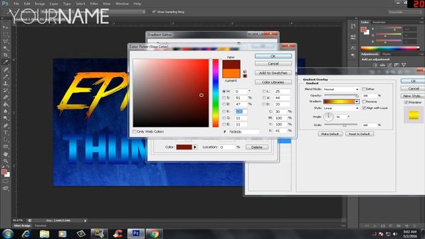Toggle Align with Layer checkbox
This screenshot has width=425, height=239.
click(364, 108)
